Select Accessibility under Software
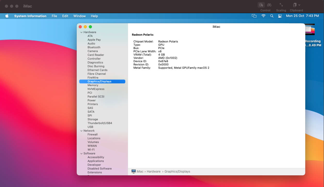 [x=96, y=157]
